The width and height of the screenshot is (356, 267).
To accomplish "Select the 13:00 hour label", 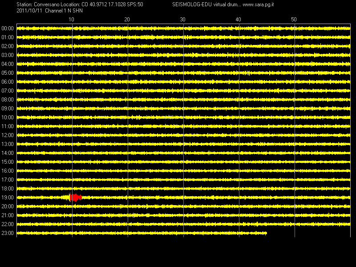I will point(8,144).
